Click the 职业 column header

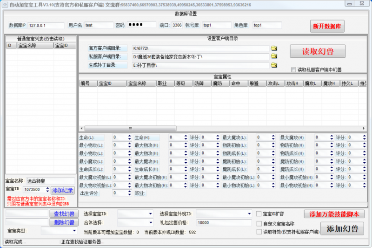pyautogui.click(x=166, y=83)
